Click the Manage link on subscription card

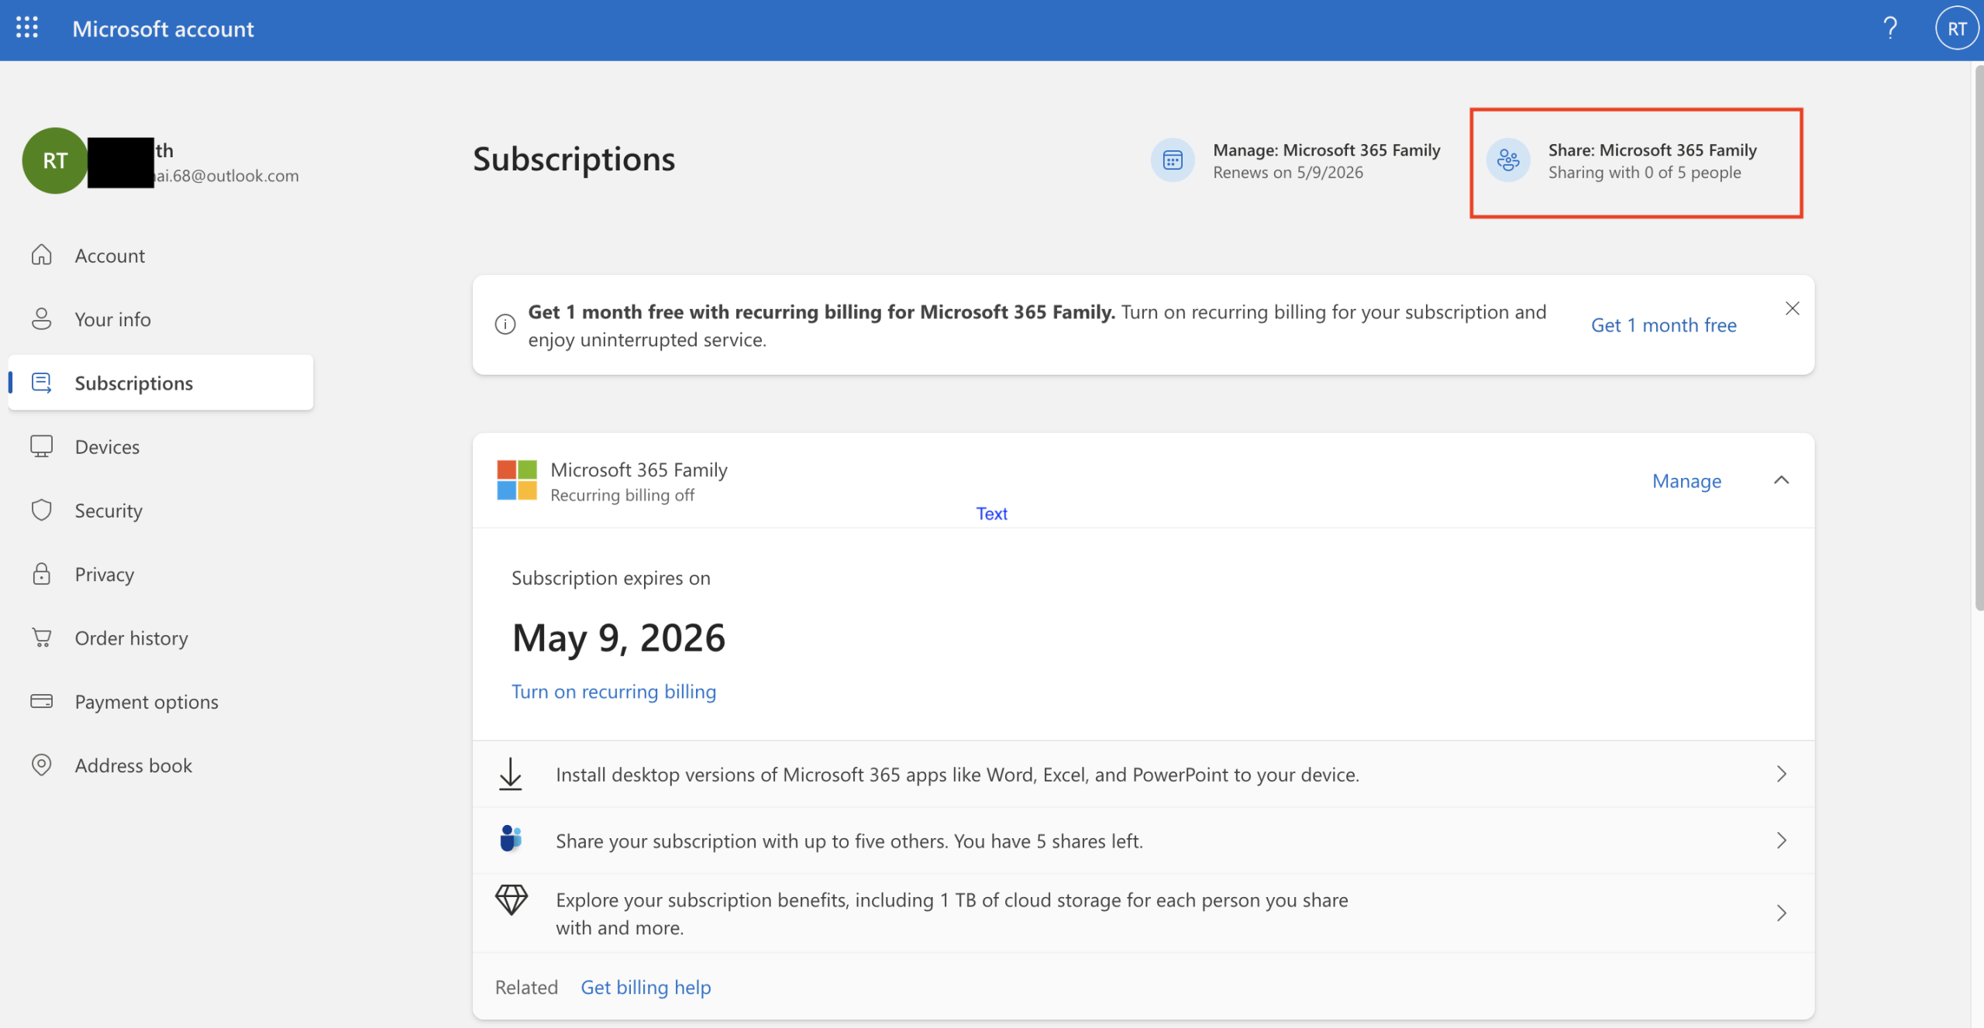pos(1686,480)
